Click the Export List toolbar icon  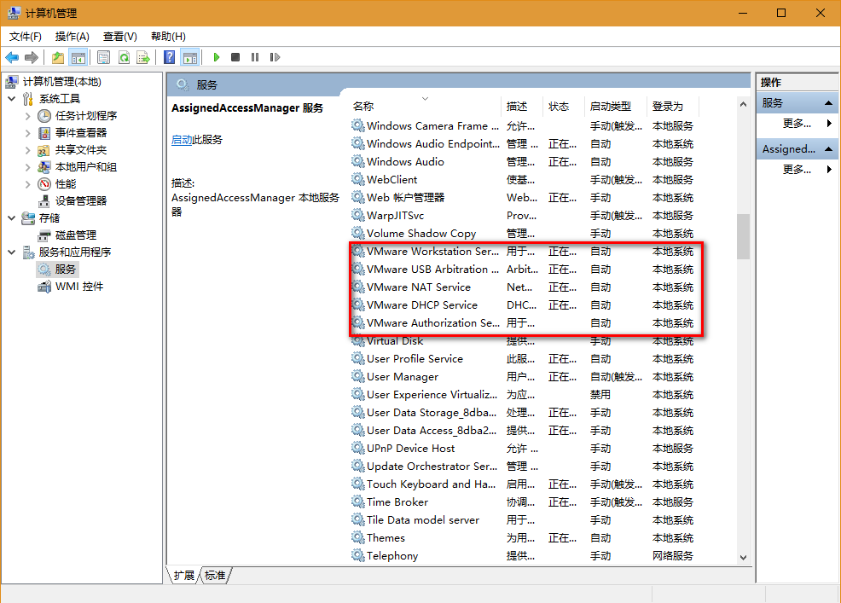tap(143, 57)
